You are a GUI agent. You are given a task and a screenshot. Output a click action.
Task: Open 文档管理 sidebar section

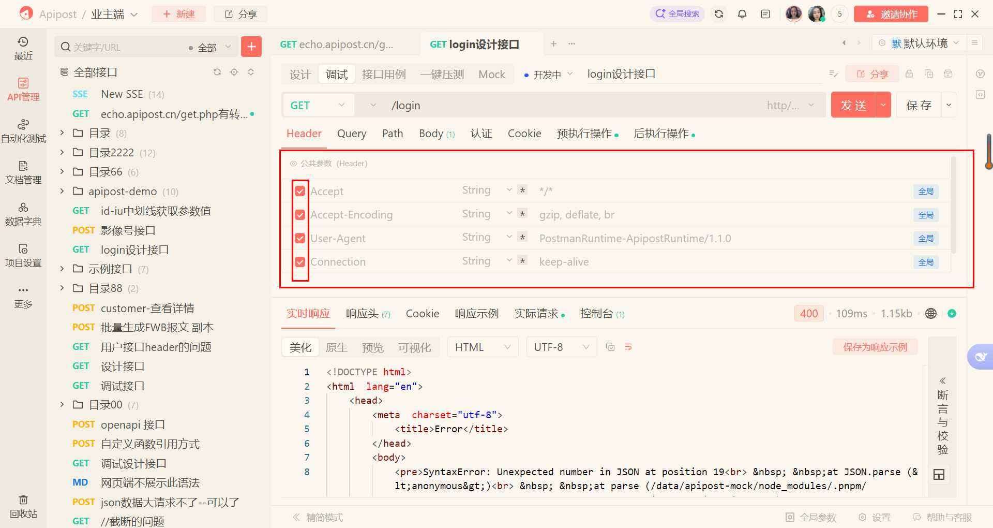(23, 172)
